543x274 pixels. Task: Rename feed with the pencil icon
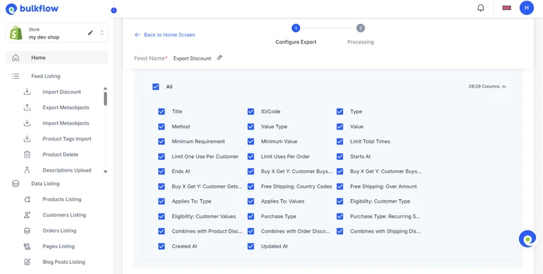click(x=219, y=58)
